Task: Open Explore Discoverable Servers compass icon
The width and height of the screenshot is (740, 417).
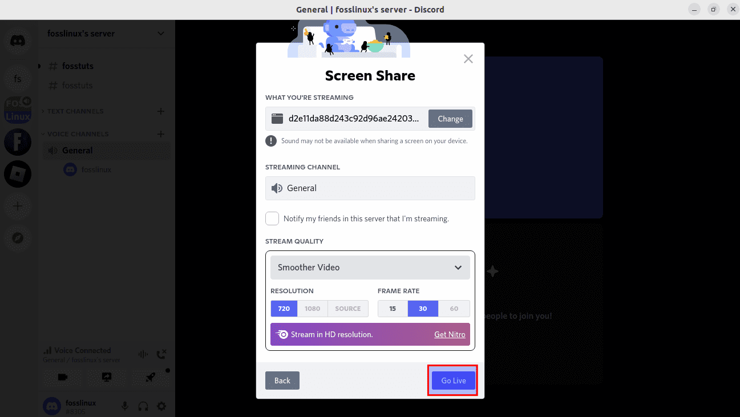Action: pos(18,238)
